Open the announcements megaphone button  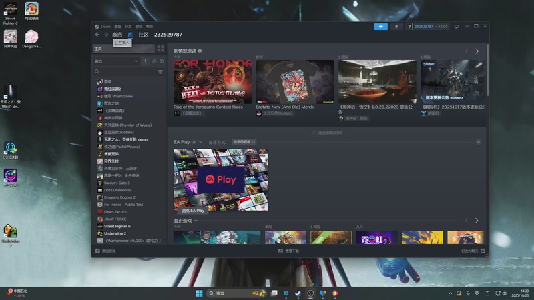tap(380, 27)
